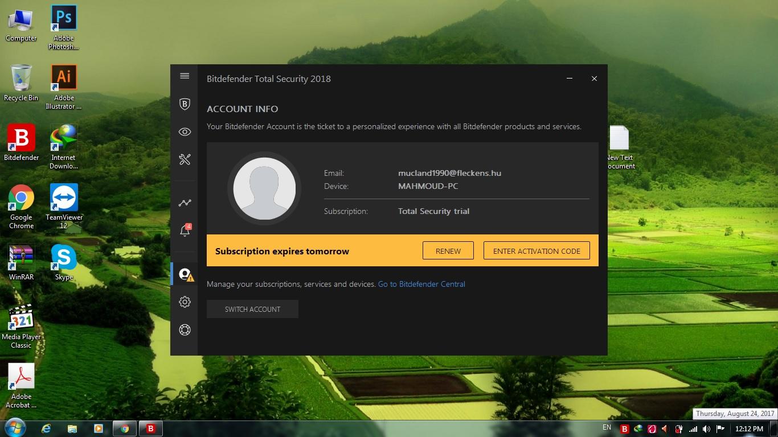This screenshot has width=778, height=437.
Task: Click the Subscription expires tomorrow text
Action: coord(282,251)
